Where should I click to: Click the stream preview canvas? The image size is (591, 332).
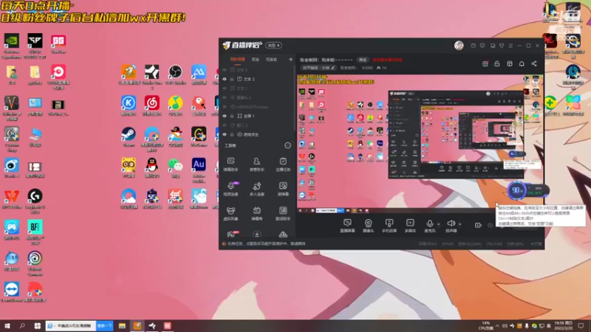tap(420, 144)
